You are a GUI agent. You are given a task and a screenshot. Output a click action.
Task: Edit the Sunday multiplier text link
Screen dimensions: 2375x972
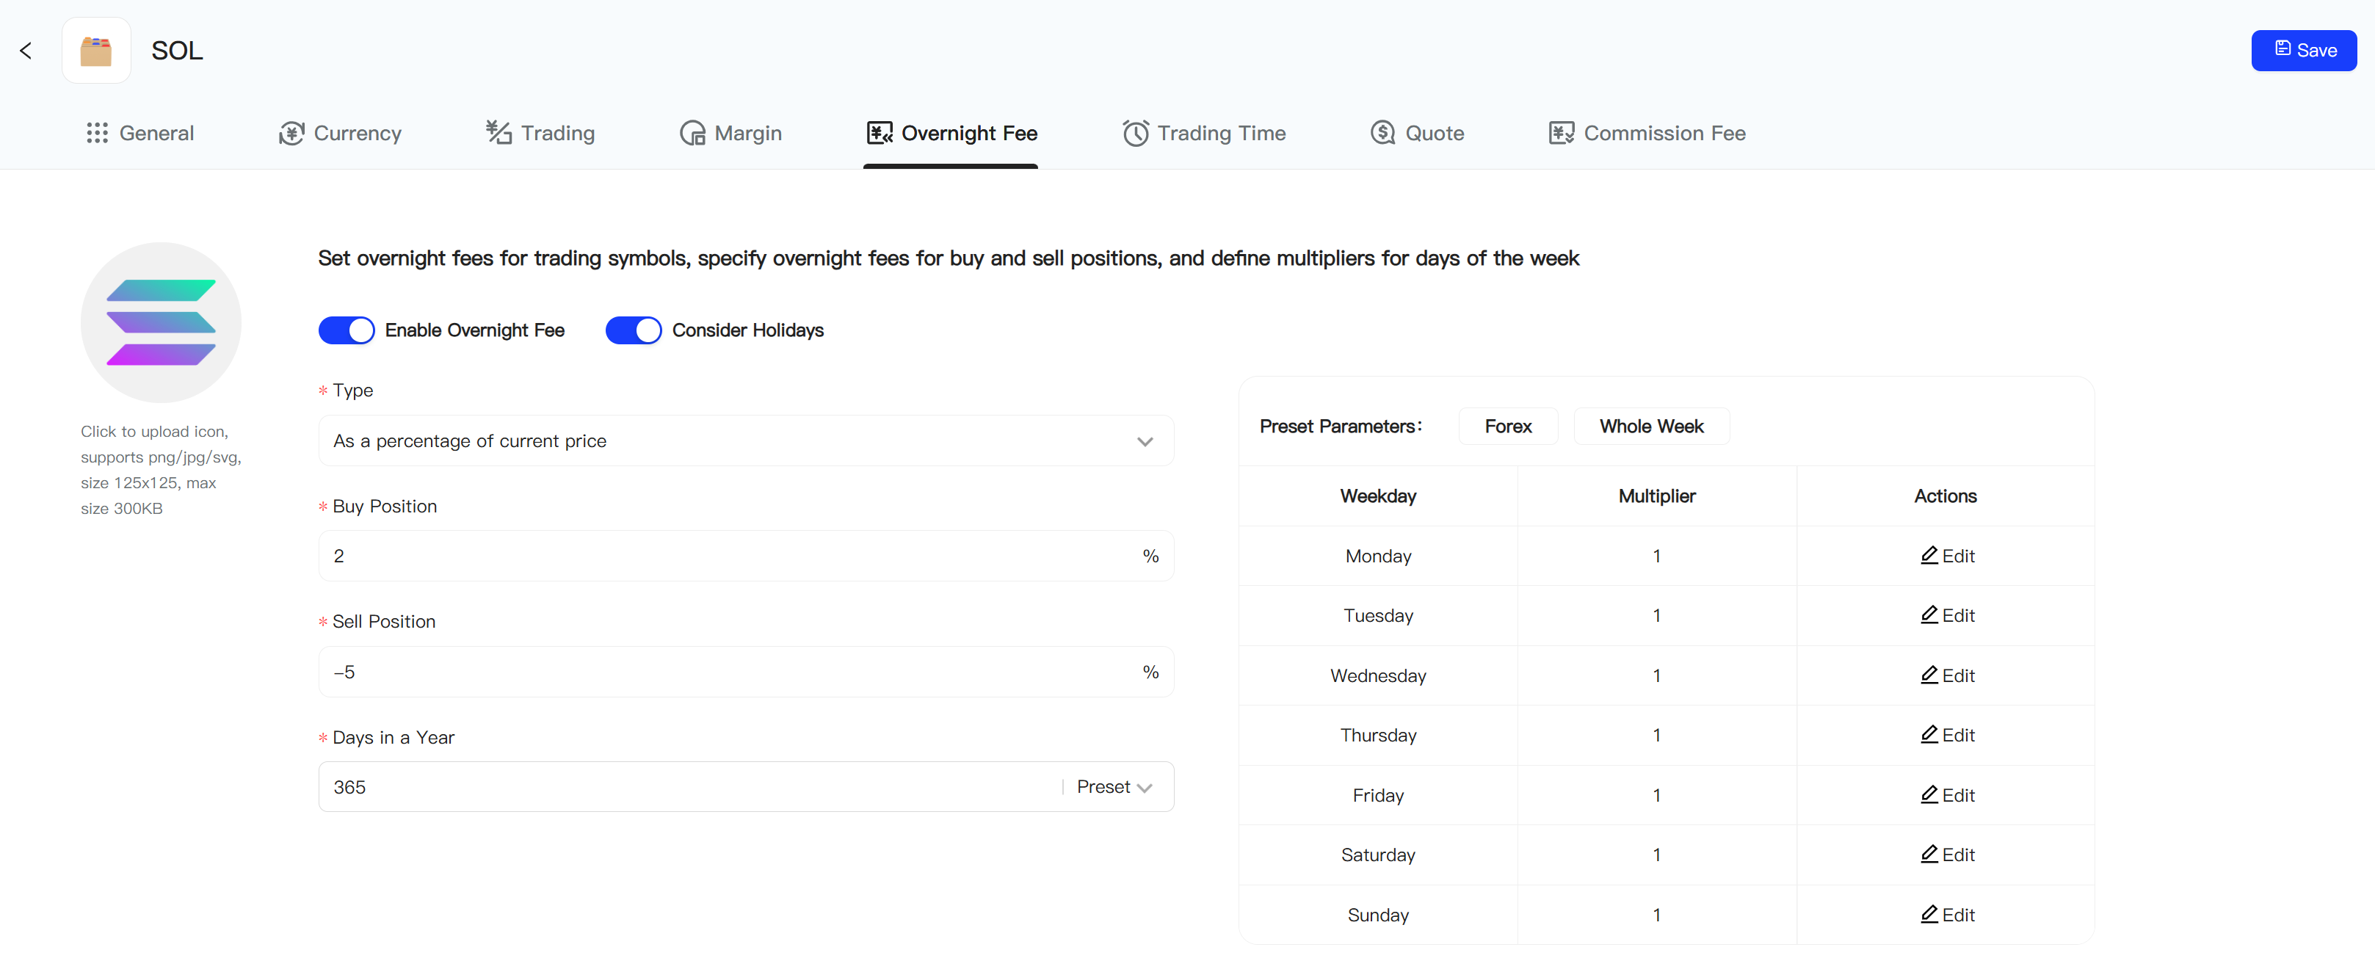point(1958,915)
